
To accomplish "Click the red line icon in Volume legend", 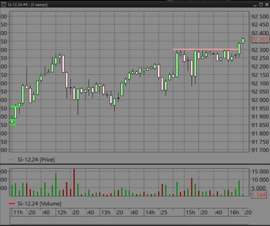I will pyautogui.click(x=11, y=204).
